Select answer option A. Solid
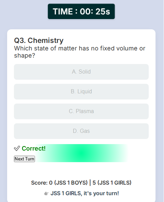The width and height of the screenshot is (164, 202). pyautogui.click(x=81, y=72)
